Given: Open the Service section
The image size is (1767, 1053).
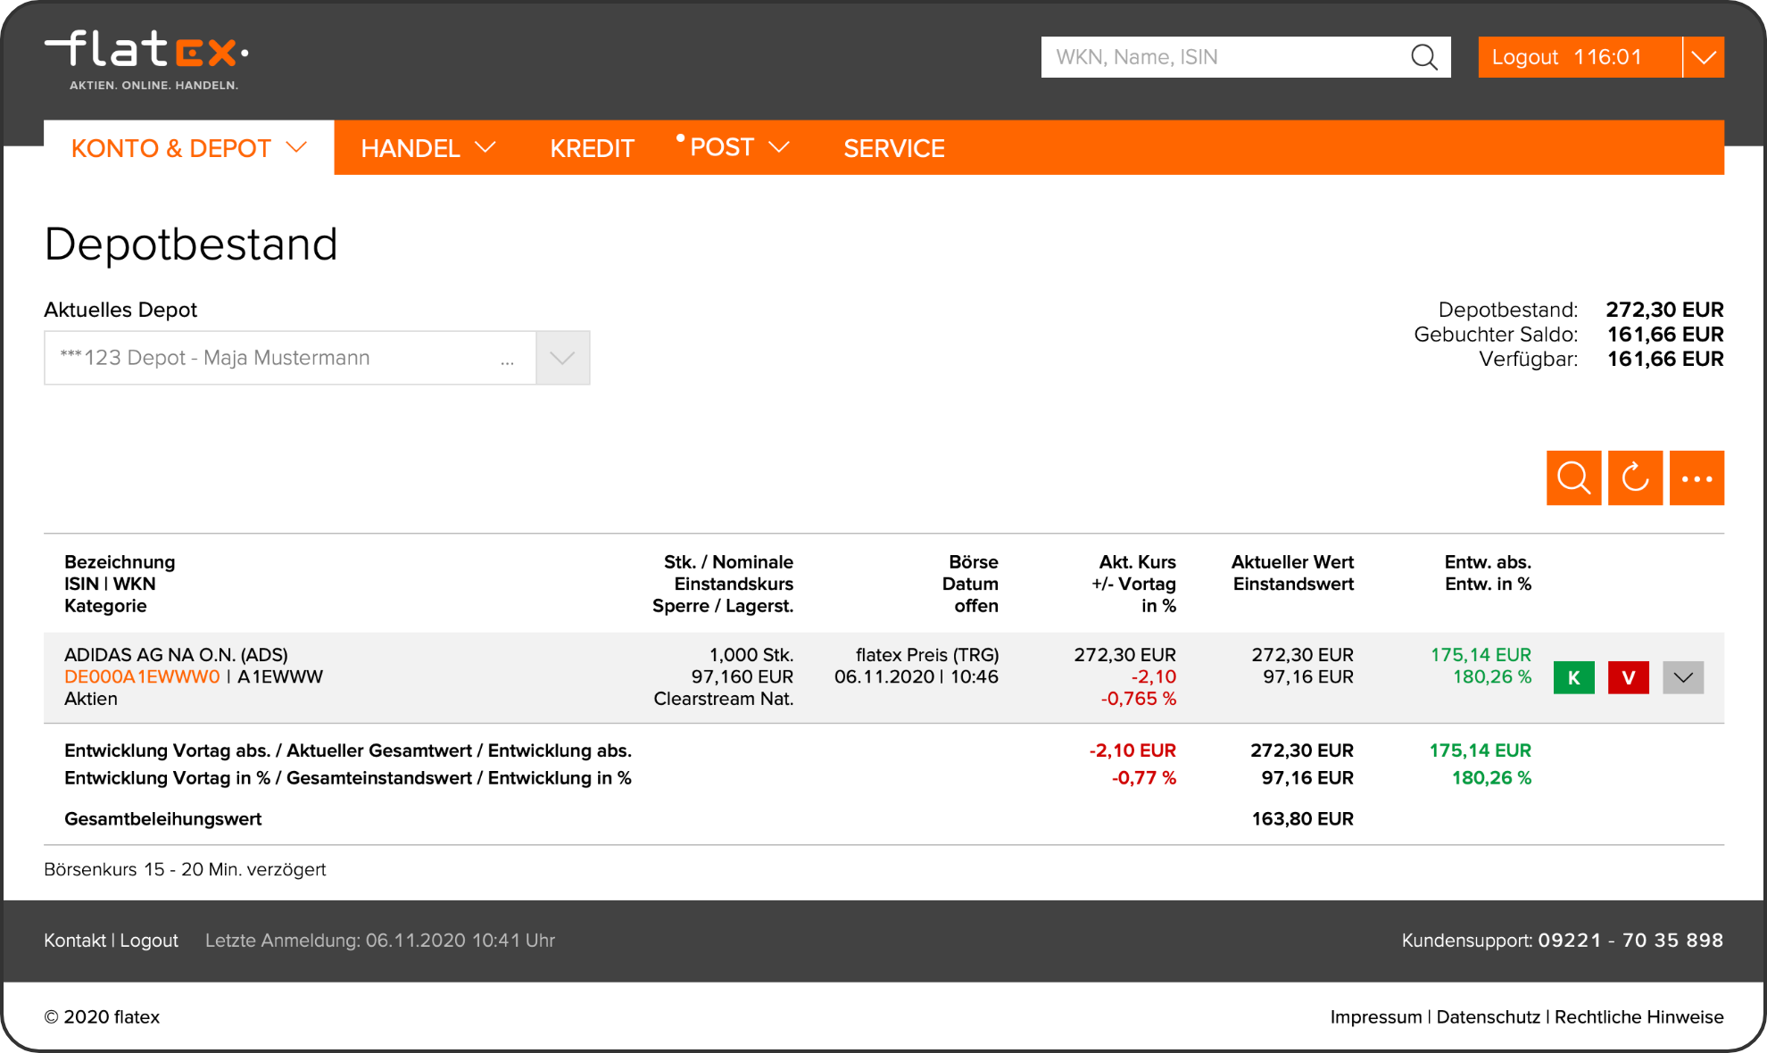Looking at the screenshot, I should pos(894,148).
